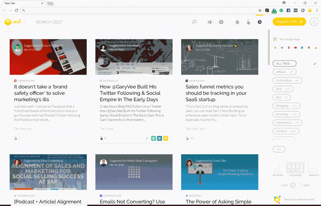
Task: Focus the Search Zest input field
Action: tap(49, 22)
